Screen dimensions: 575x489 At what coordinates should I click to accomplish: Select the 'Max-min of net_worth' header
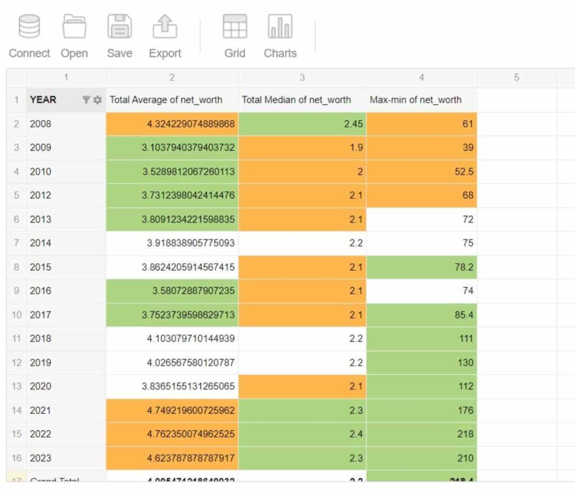pyautogui.click(x=415, y=99)
